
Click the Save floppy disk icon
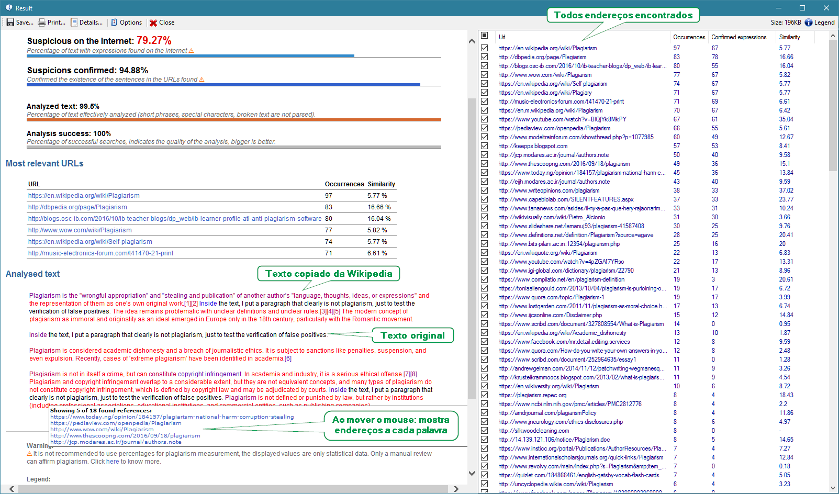(x=9, y=22)
